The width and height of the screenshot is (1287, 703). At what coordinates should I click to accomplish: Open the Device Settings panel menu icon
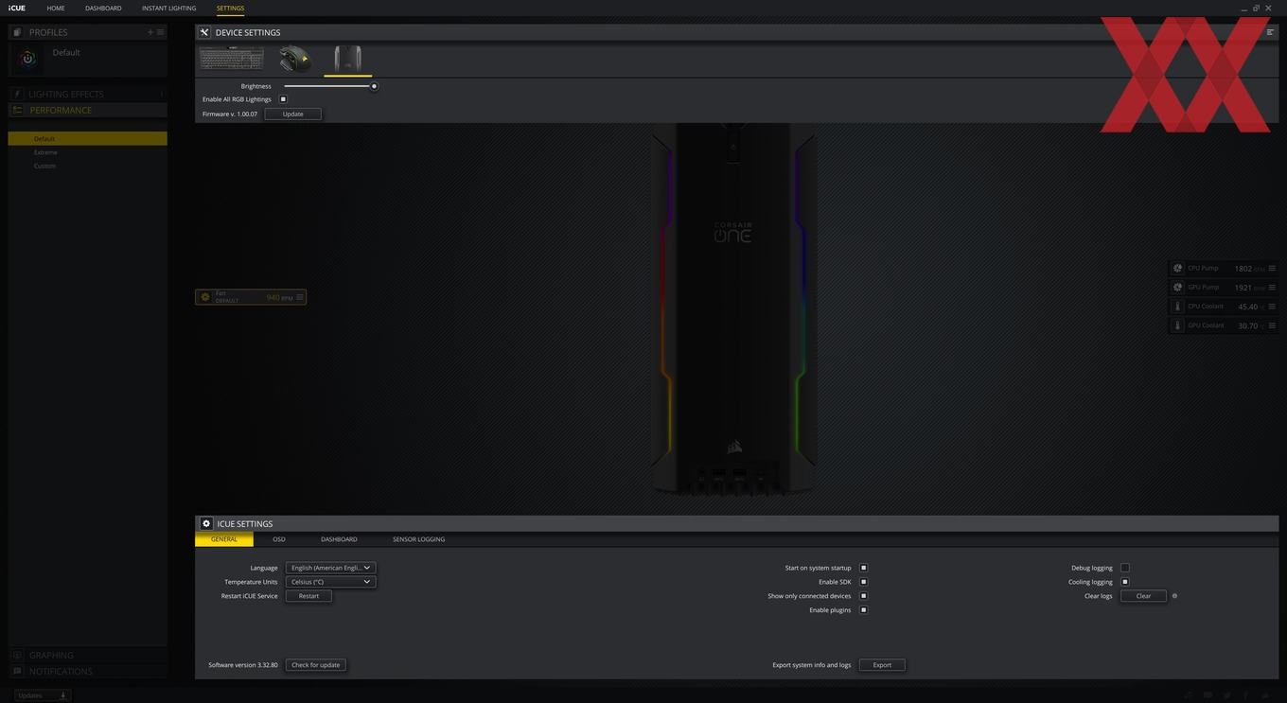[x=1270, y=32]
